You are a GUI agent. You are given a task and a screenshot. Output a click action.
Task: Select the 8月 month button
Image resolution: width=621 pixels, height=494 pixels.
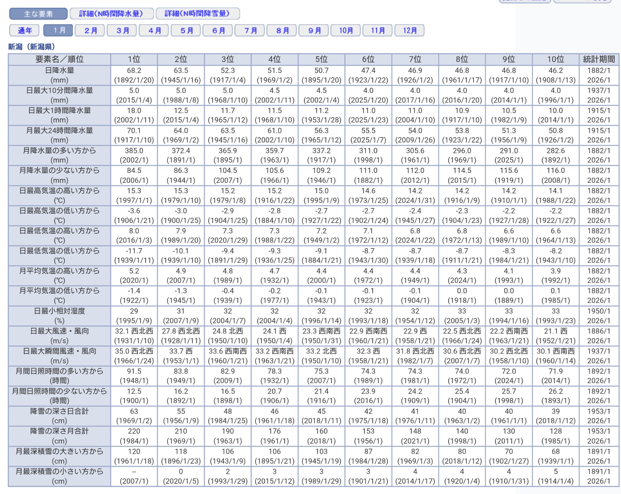pyautogui.click(x=282, y=31)
